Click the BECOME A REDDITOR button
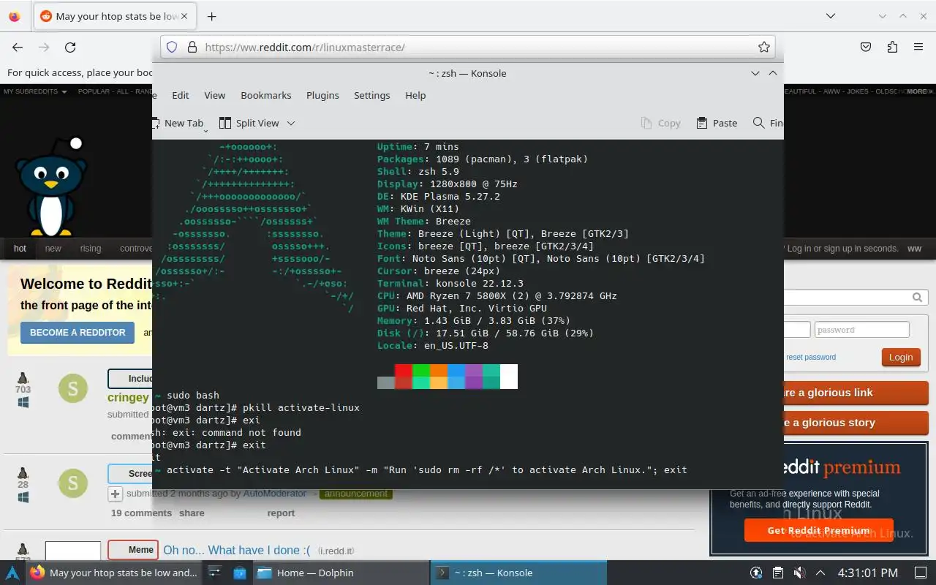Image resolution: width=936 pixels, height=585 pixels. click(78, 332)
